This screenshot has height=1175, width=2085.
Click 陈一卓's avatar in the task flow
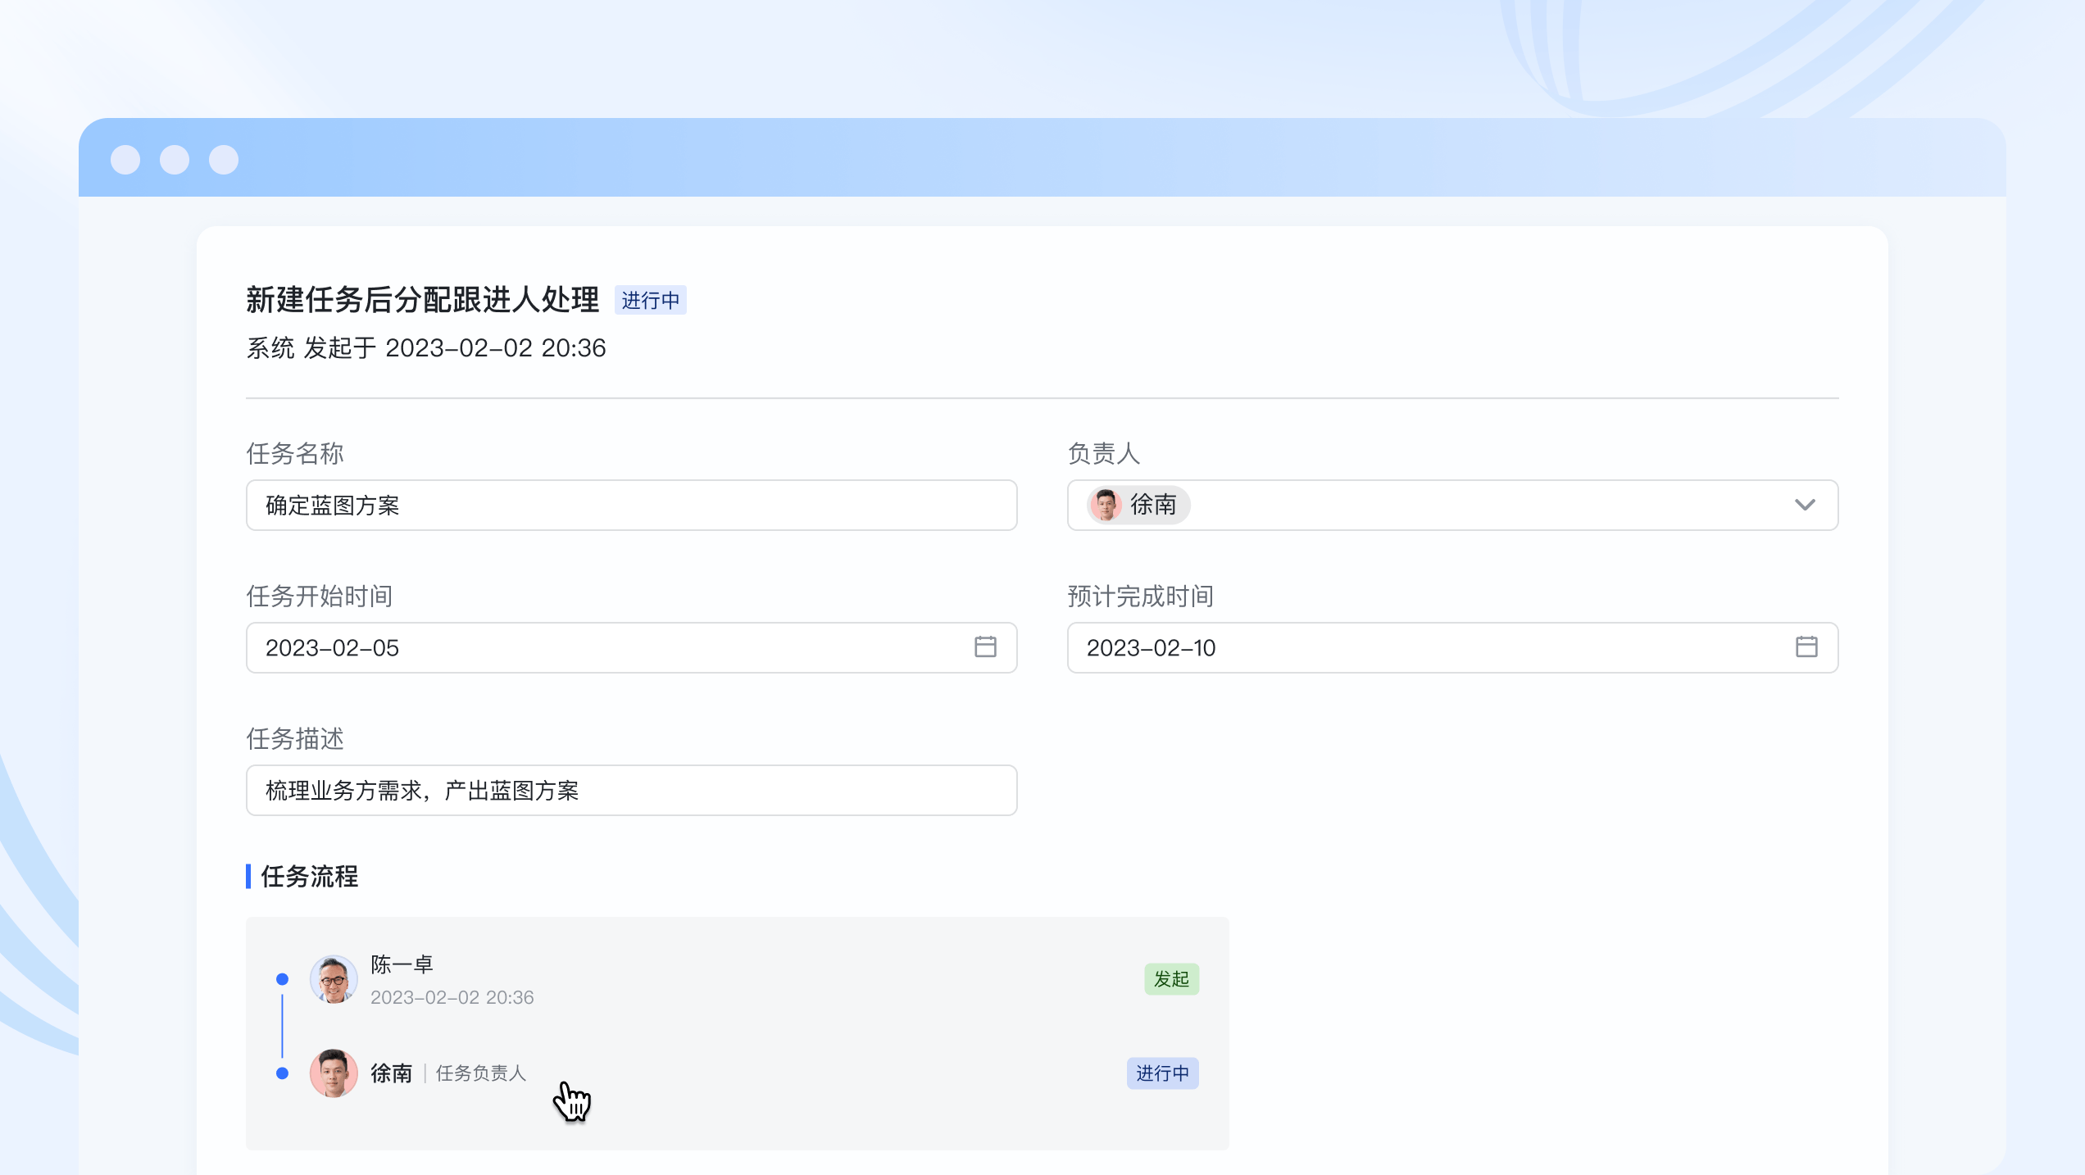point(334,979)
